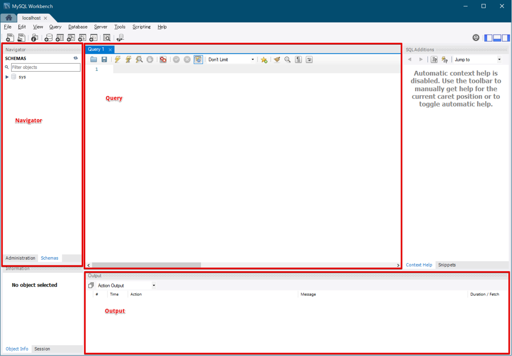The image size is (512, 356).
Task: Close the localhost connection tab
Action: click(45, 18)
